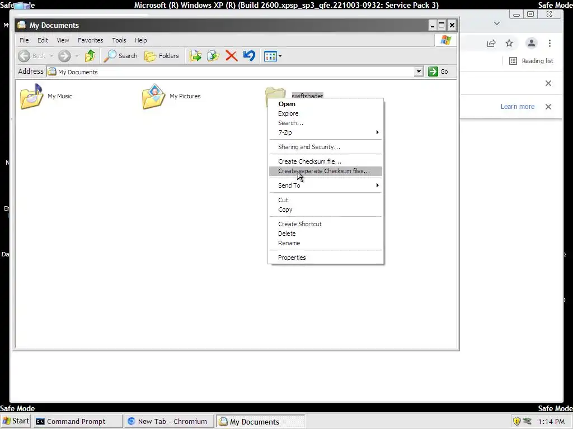Expand the Send To submenu
Viewport: 573px width, 429px height.
[326, 185]
